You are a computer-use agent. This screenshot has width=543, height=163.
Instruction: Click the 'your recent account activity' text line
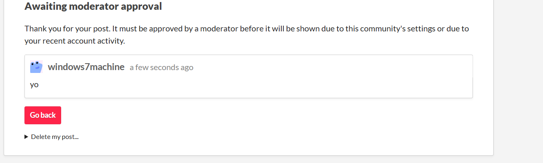(x=75, y=41)
